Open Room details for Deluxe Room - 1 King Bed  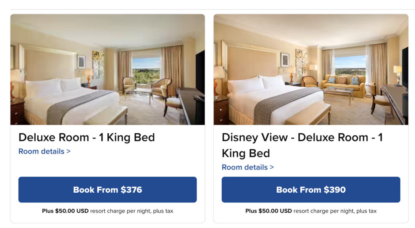tap(44, 151)
